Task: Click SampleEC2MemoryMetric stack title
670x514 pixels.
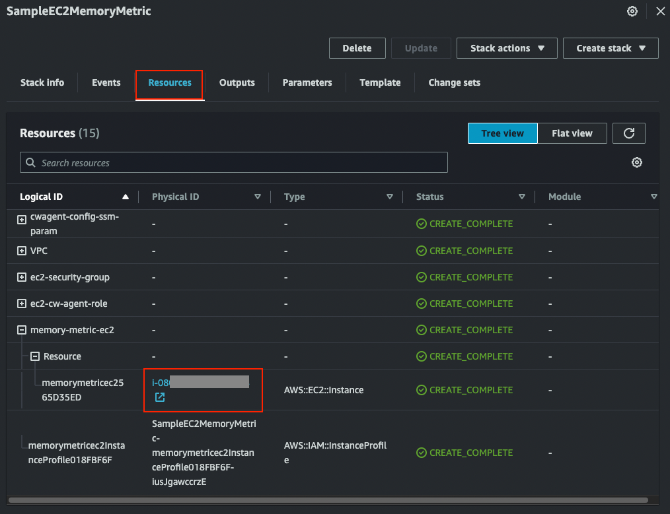Action: [x=79, y=11]
